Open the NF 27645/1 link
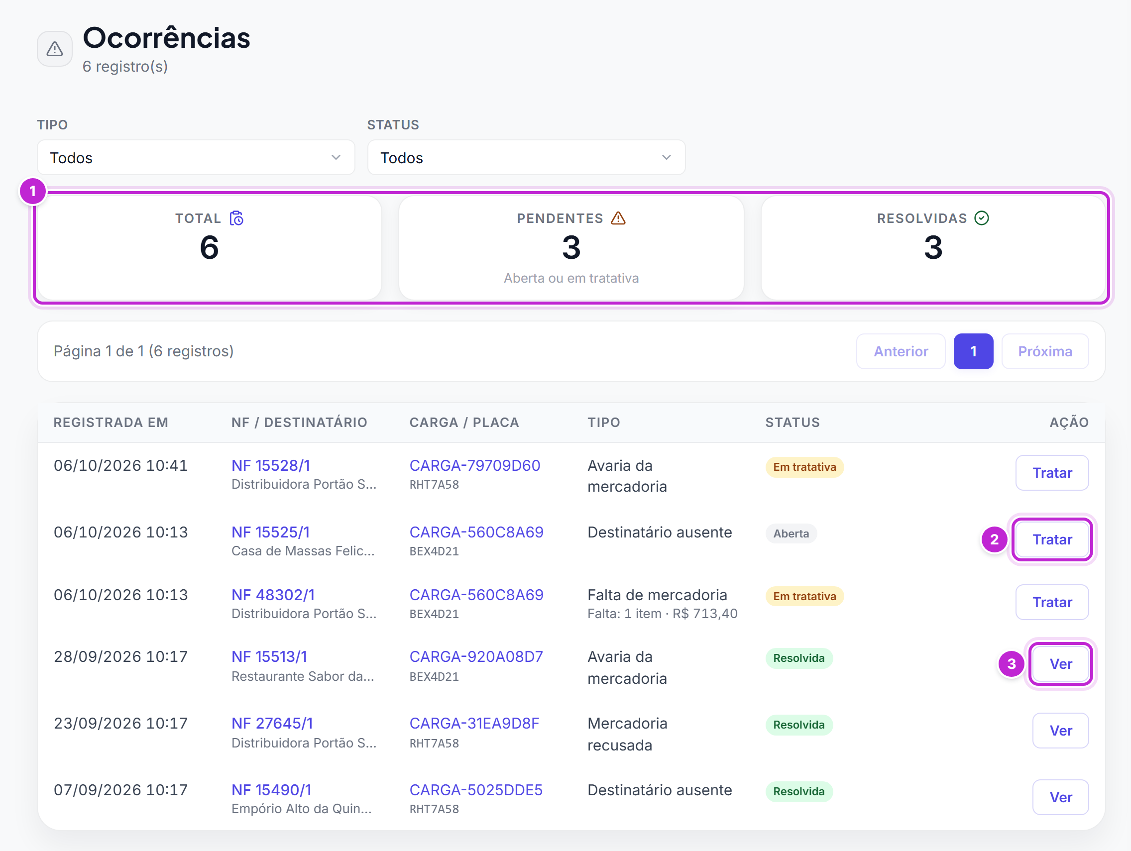This screenshot has height=851, width=1131. tap(272, 723)
